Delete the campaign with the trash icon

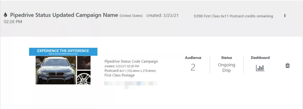[288, 66]
